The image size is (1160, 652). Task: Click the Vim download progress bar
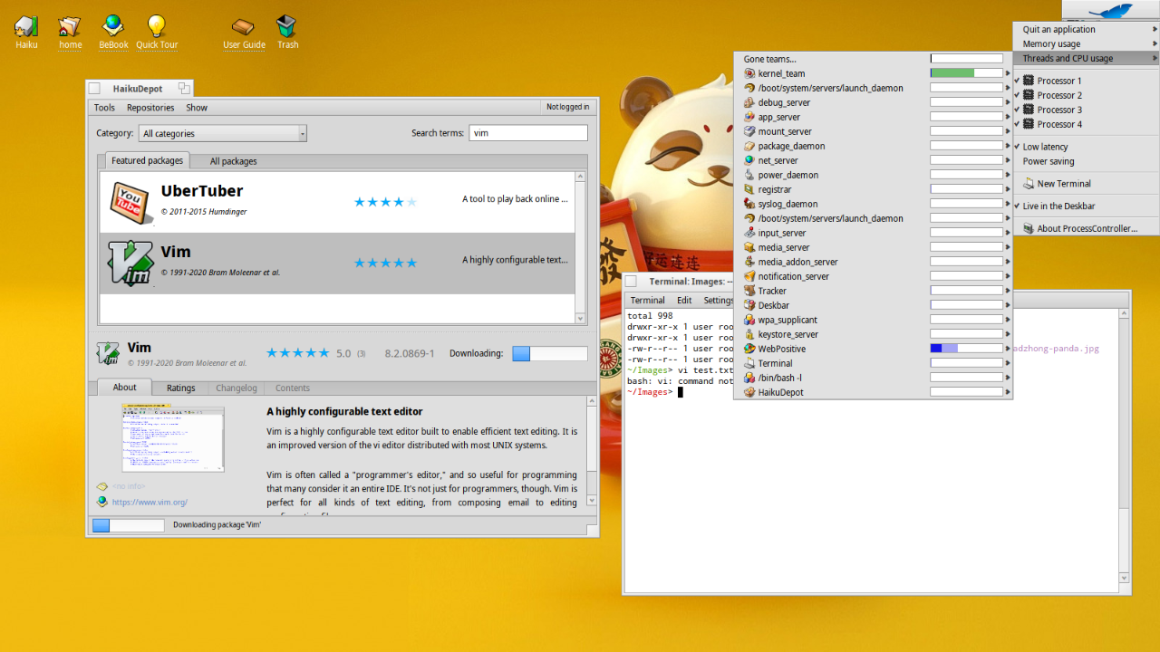click(549, 353)
